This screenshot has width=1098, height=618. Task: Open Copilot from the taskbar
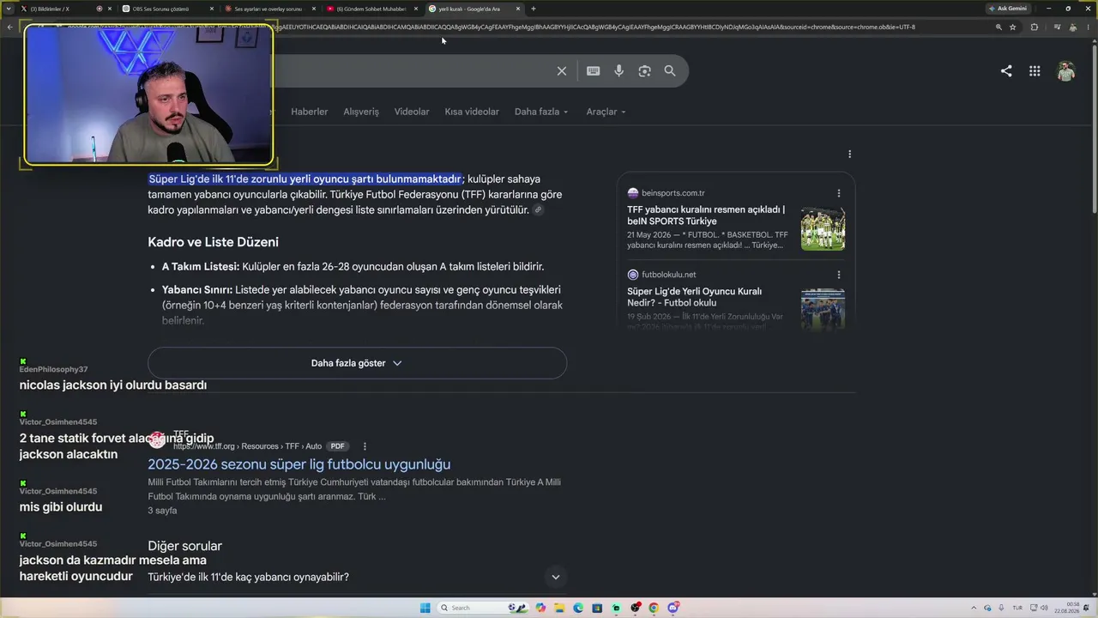coord(540,608)
